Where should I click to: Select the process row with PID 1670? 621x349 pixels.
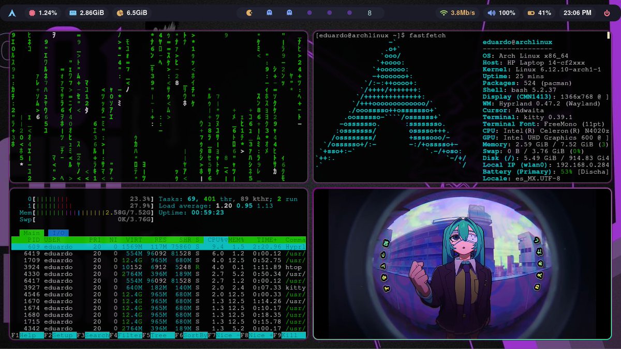coord(158,301)
